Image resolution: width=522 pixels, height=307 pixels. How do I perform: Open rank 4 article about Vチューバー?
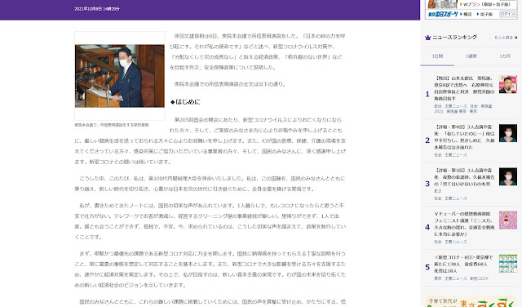tap(464, 224)
